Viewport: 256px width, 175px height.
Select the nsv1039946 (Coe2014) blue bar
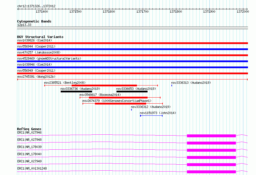coord(132,67)
